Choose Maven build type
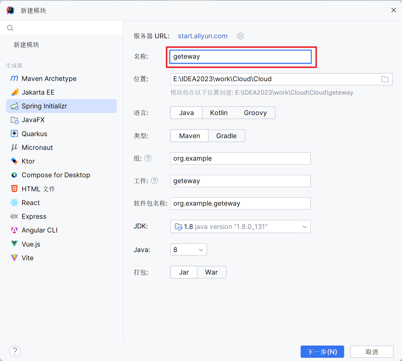The width and height of the screenshot is (402, 361). [190, 136]
